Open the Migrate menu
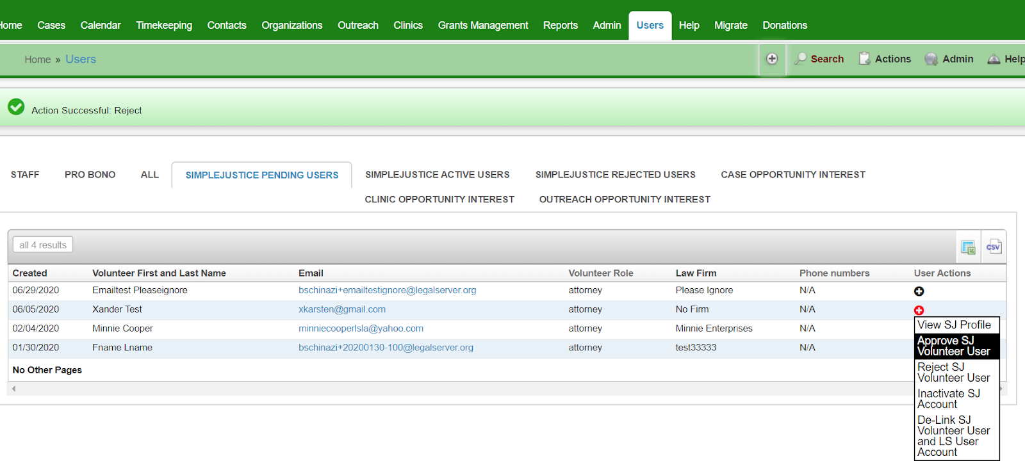 731,25
